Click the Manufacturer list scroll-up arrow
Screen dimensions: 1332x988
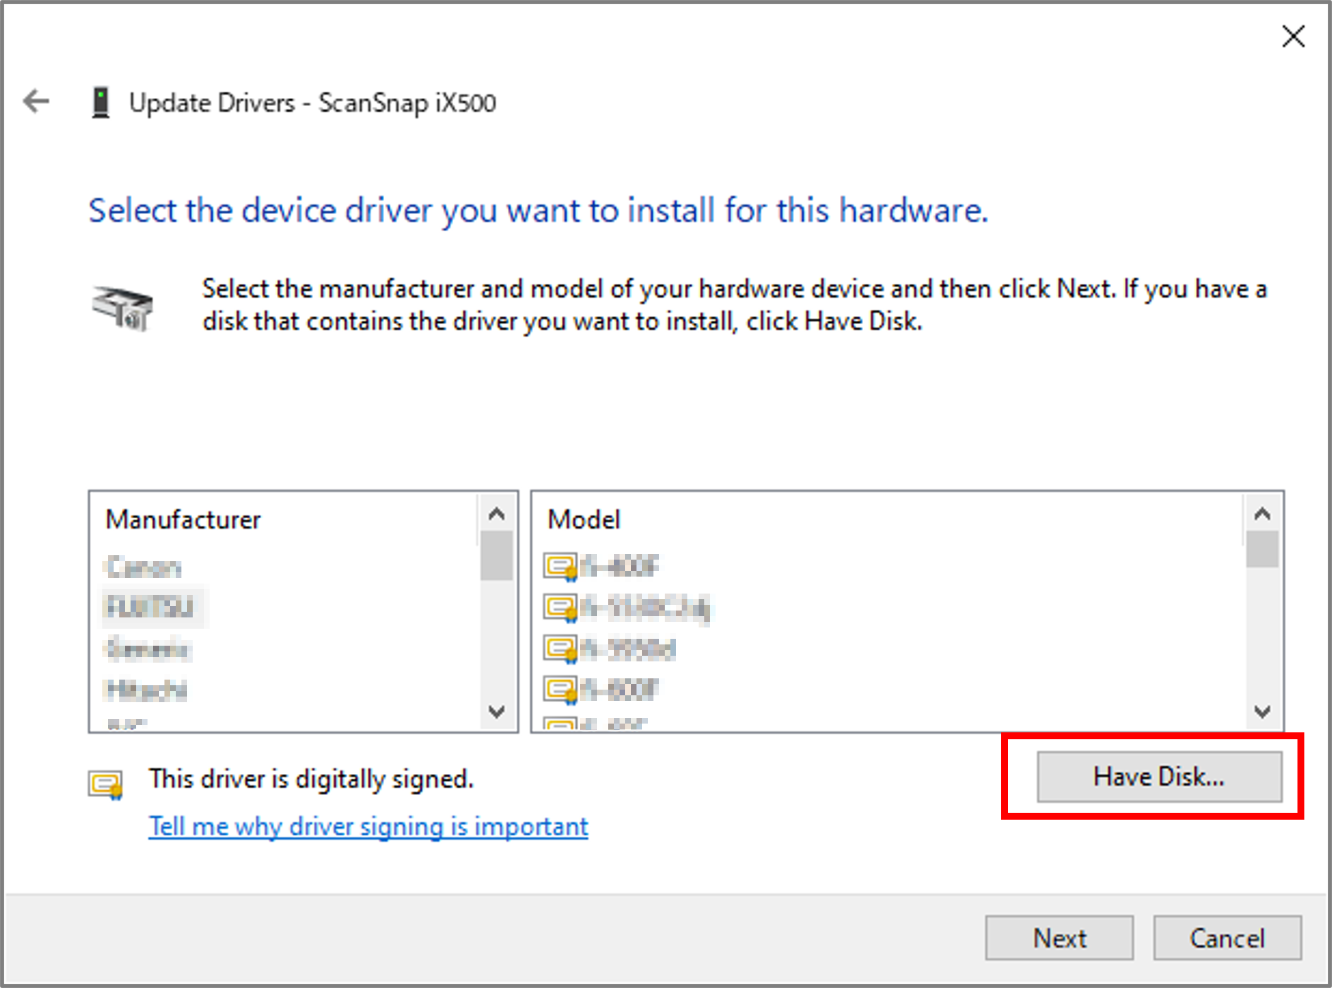[x=497, y=514]
